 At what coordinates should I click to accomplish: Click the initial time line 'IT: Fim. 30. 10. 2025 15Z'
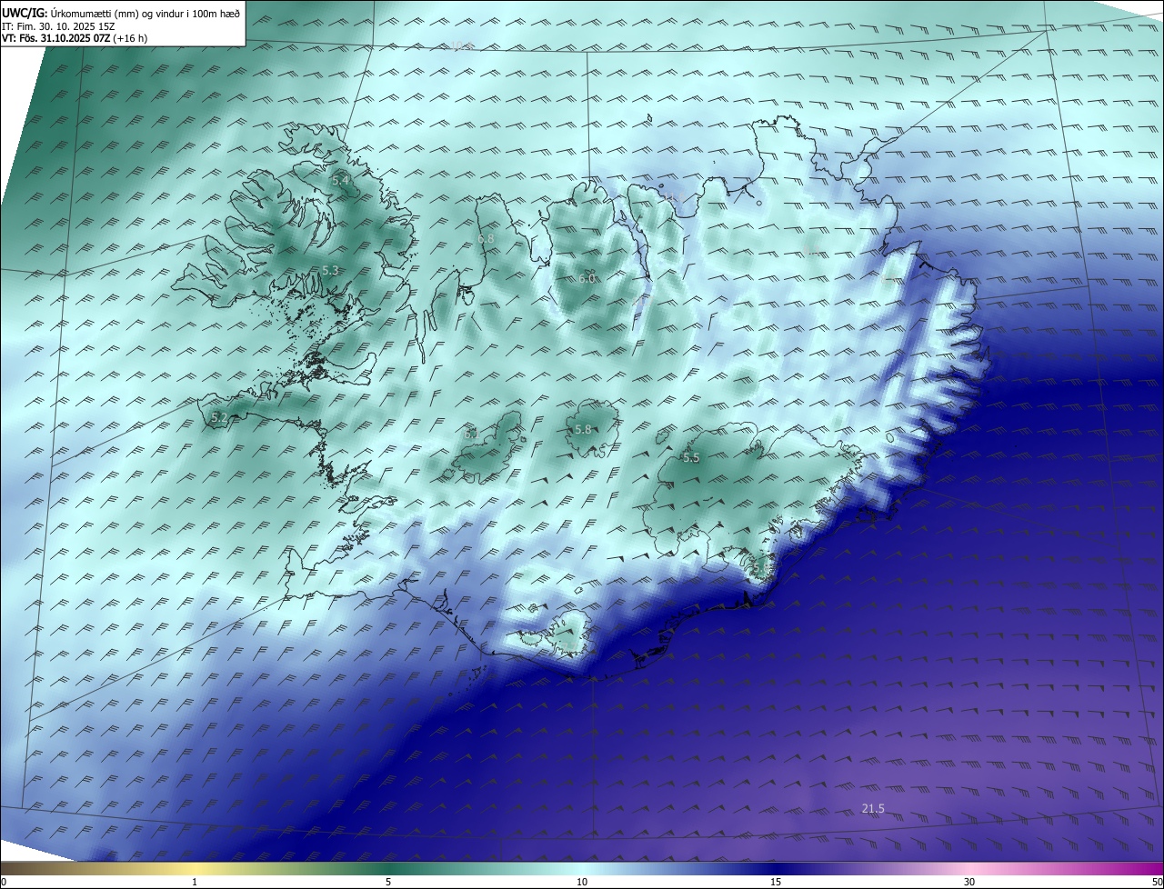pos(57,26)
